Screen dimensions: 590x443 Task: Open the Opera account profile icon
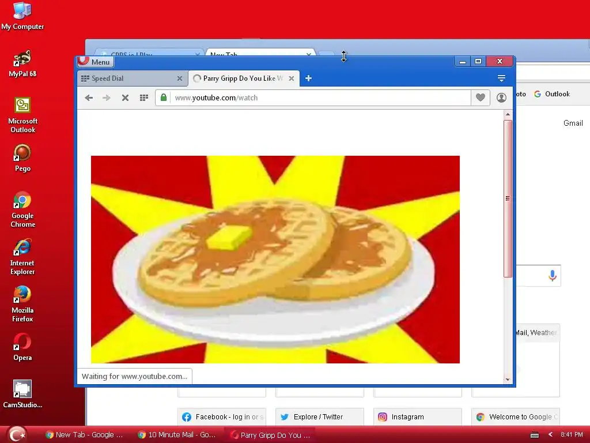click(501, 98)
